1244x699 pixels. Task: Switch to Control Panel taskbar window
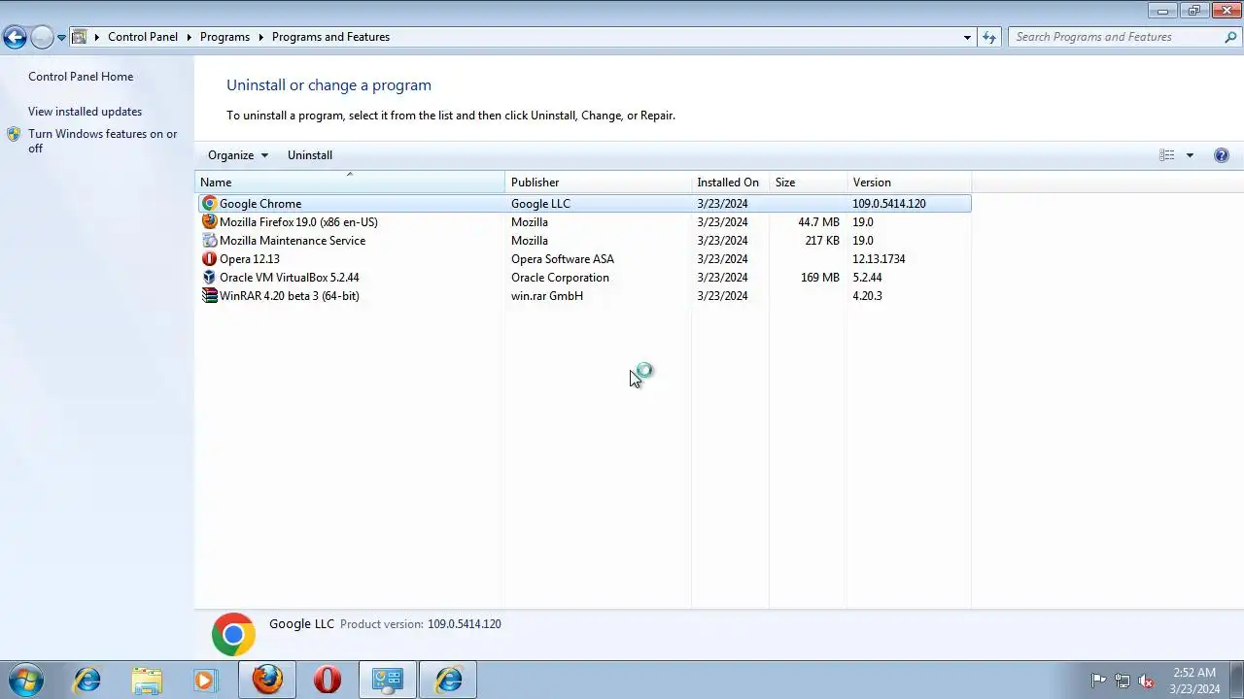click(388, 680)
